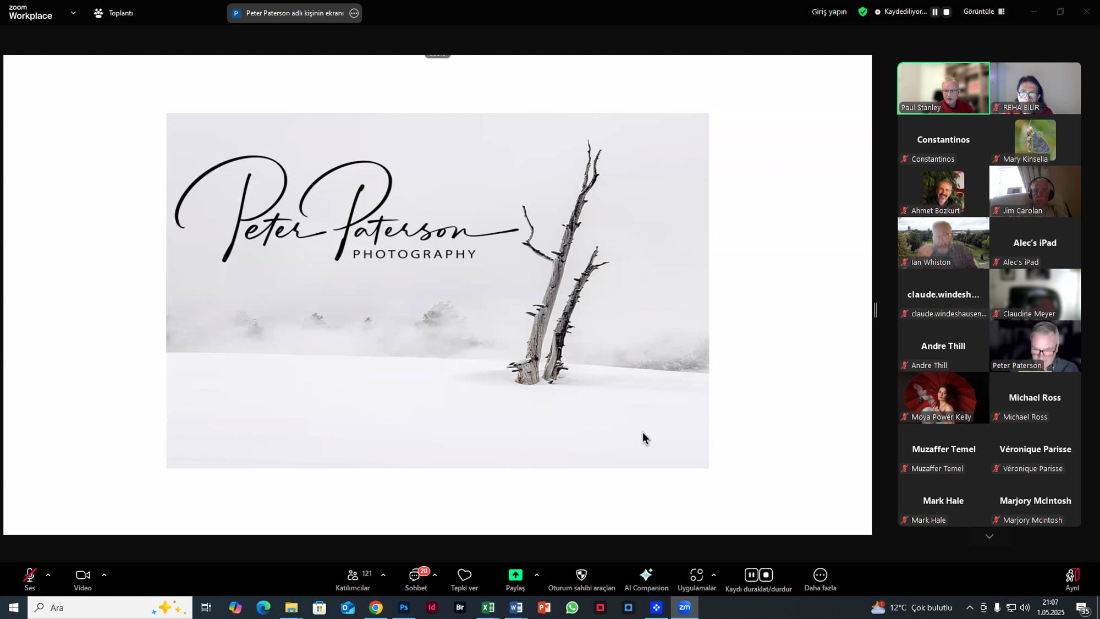The image size is (1100, 619).
Task: Leave meeting with the Ayrıl button
Action: coord(1072,579)
